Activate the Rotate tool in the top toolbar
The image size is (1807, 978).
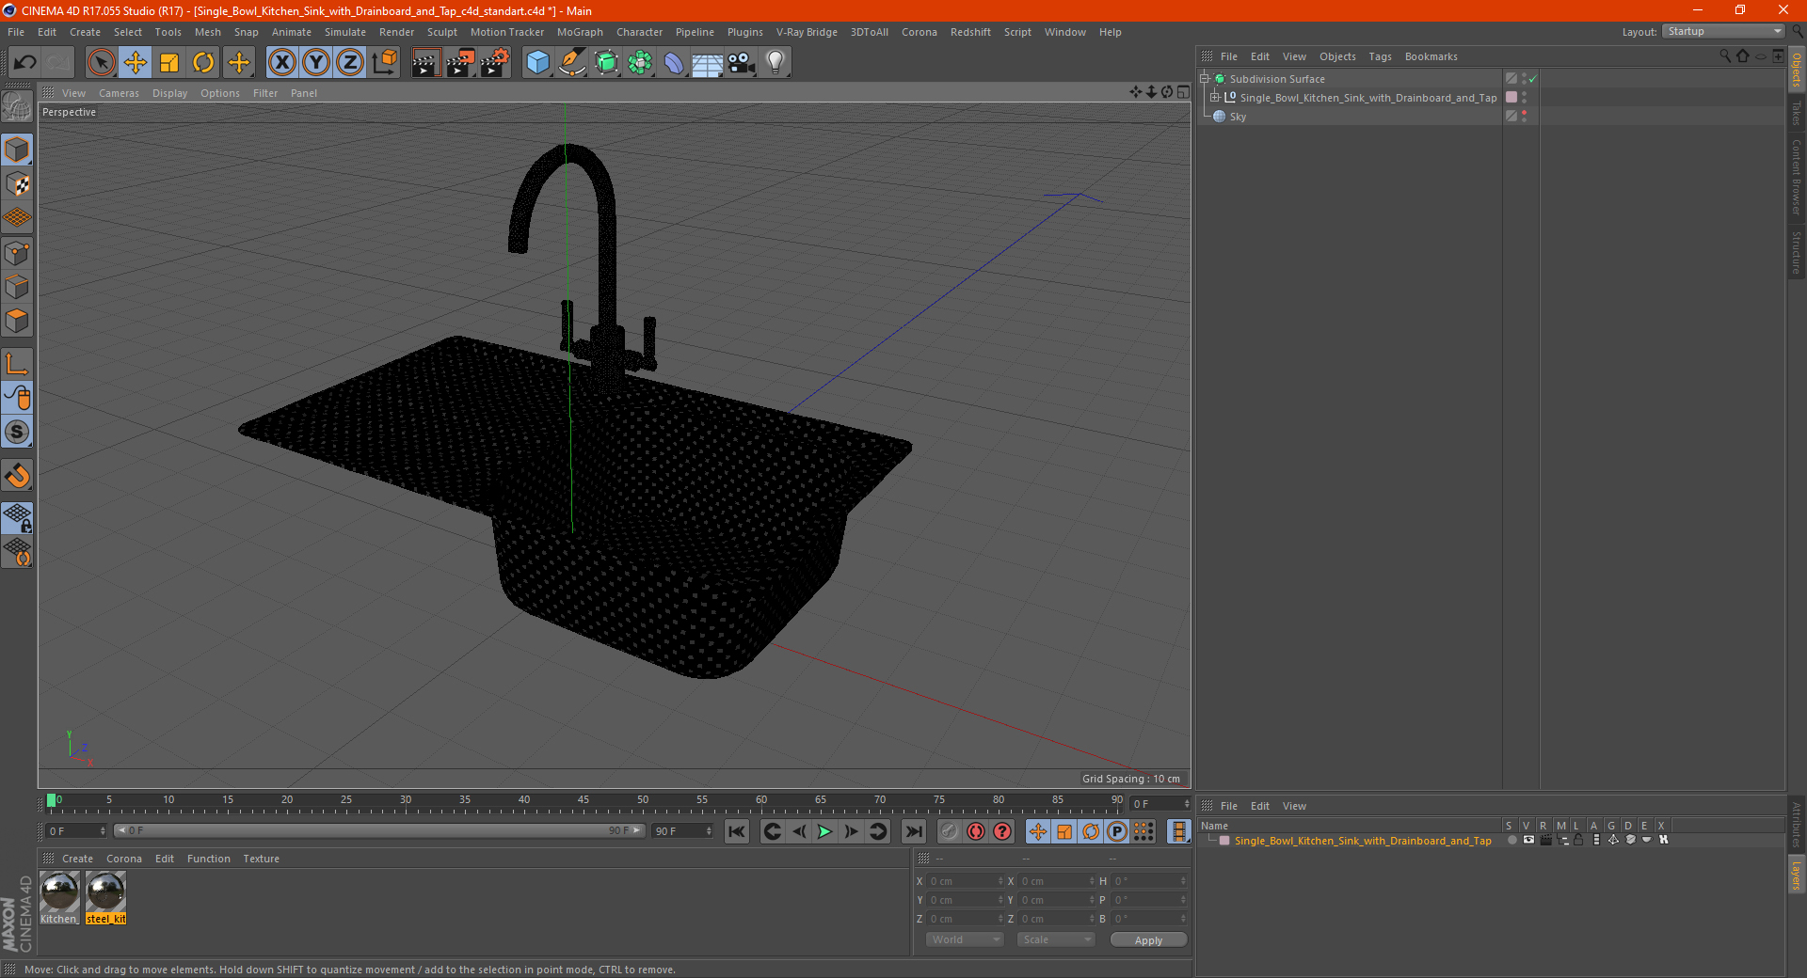tap(203, 63)
